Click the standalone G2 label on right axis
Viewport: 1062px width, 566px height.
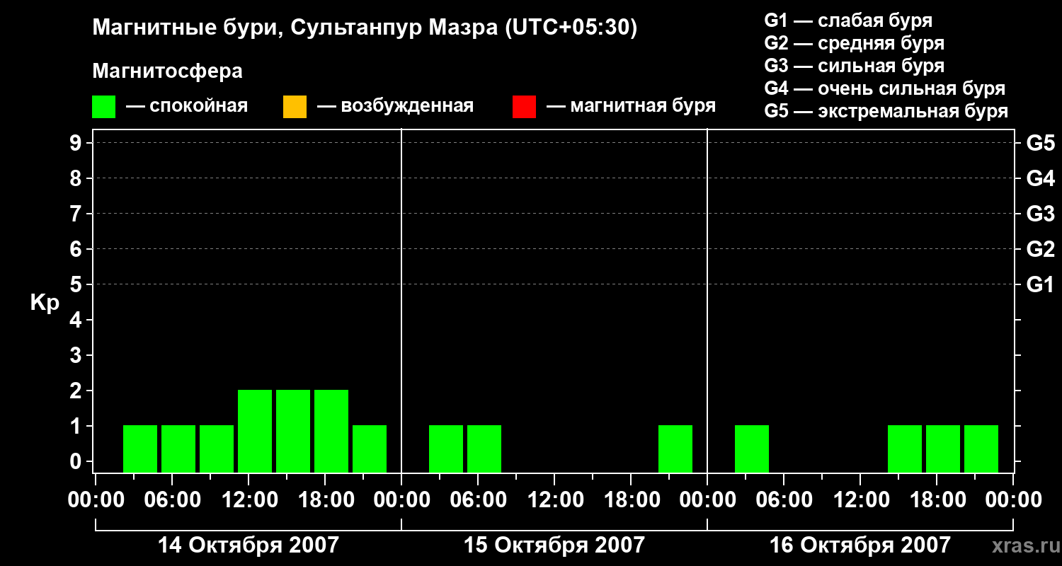click(1041, 249)
